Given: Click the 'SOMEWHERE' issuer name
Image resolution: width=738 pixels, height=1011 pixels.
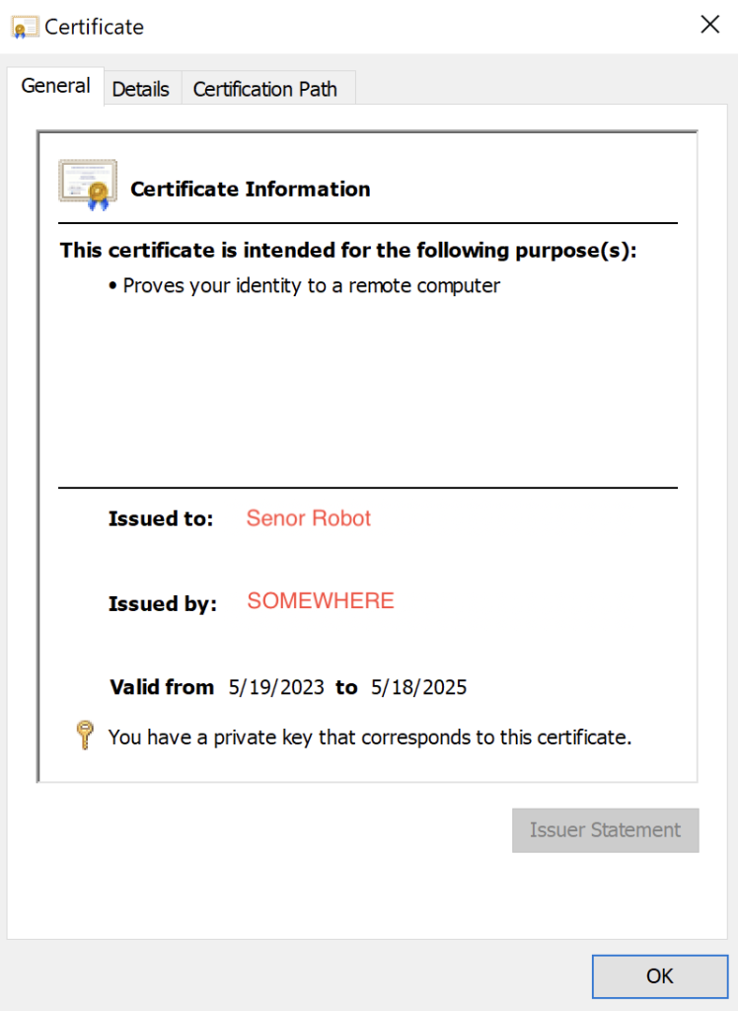Looking at the screenshot, I should (x=321, y=601).
